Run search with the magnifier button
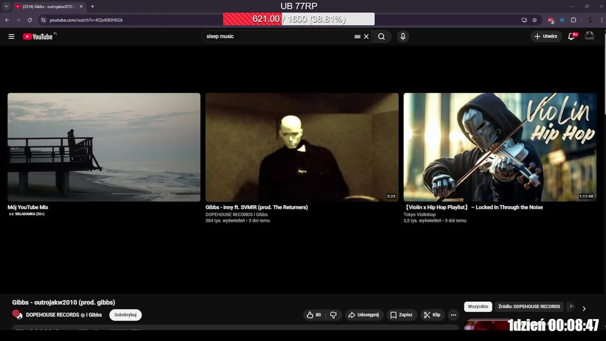Image resolution: width=606 pixels, height=341 pixels. [x=381, y=36]
